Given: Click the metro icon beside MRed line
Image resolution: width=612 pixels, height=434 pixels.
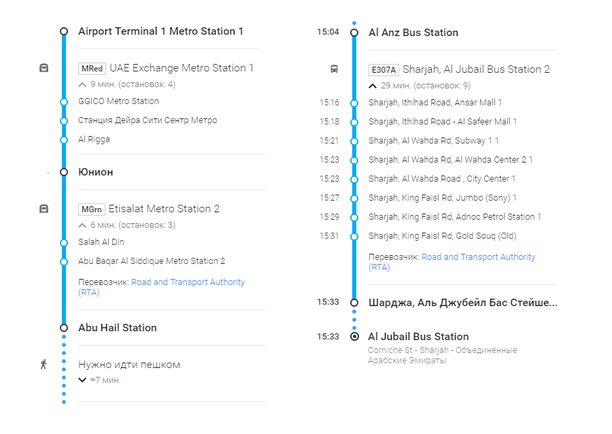Looking at the screenshot, I should click(x=44, y=68).
